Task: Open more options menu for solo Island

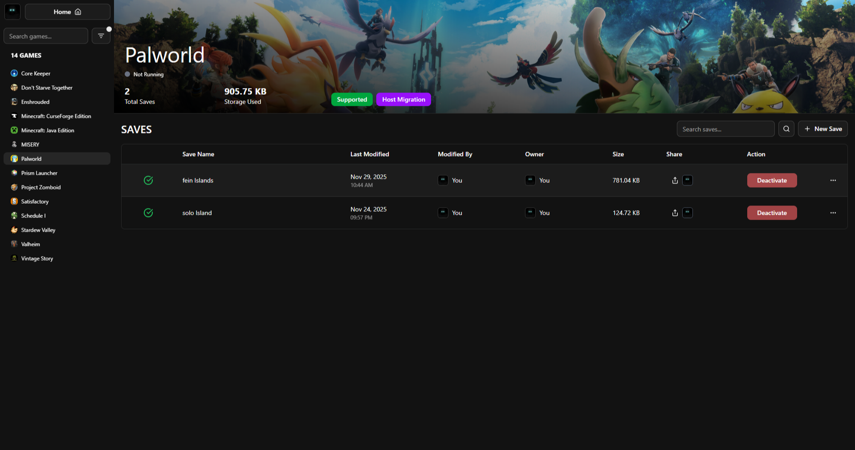Action: point(833,213)
